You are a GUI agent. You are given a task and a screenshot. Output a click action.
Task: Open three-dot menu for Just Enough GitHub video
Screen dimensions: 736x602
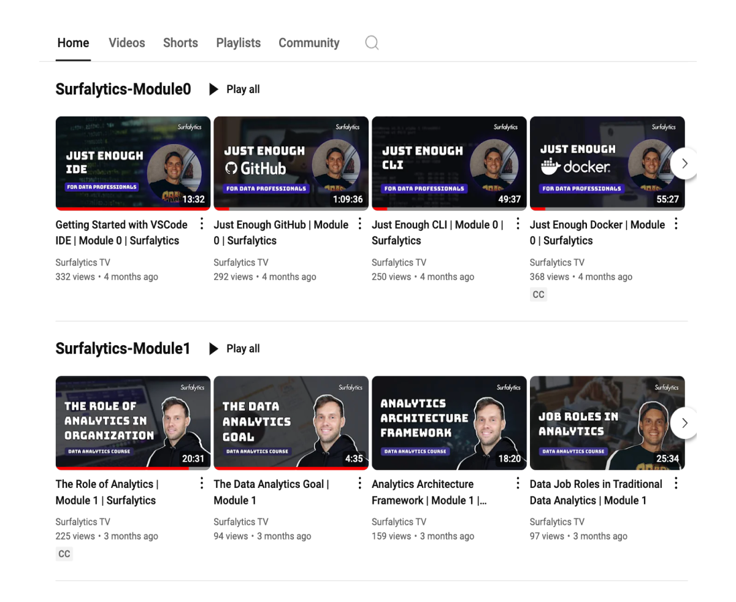360,224
